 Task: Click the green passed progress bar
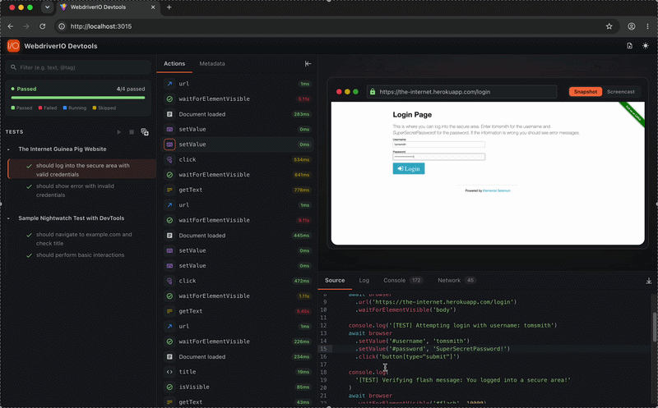(78, 98)
